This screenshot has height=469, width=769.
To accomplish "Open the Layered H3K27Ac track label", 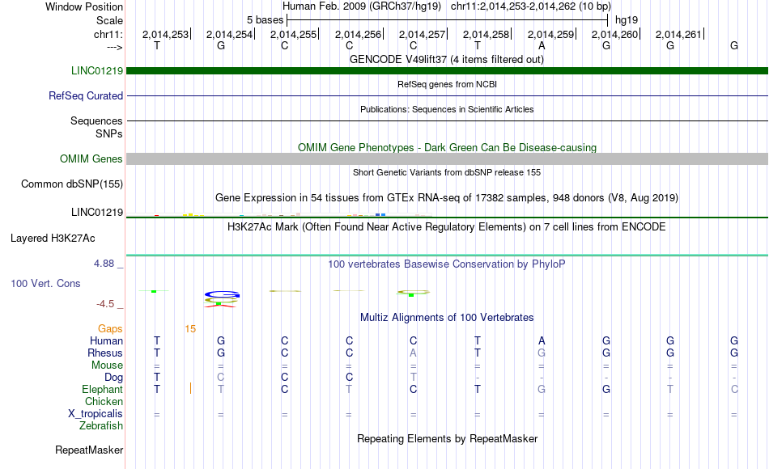I will [x=53, y=239].
